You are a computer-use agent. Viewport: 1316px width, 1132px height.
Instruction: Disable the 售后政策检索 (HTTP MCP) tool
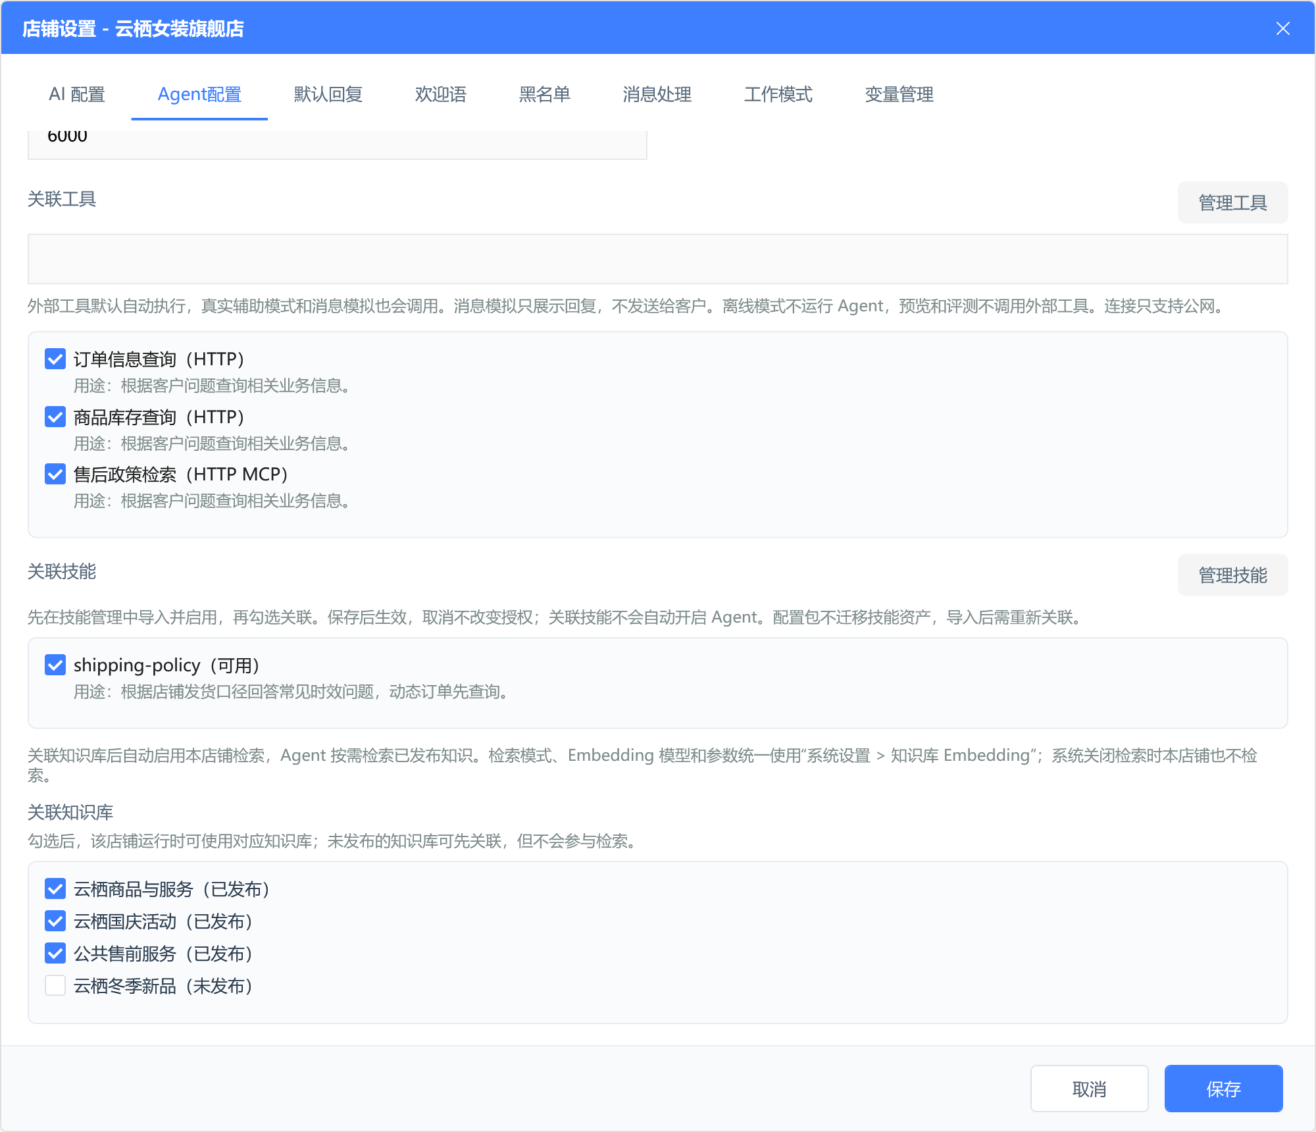(x=55, y=474)
